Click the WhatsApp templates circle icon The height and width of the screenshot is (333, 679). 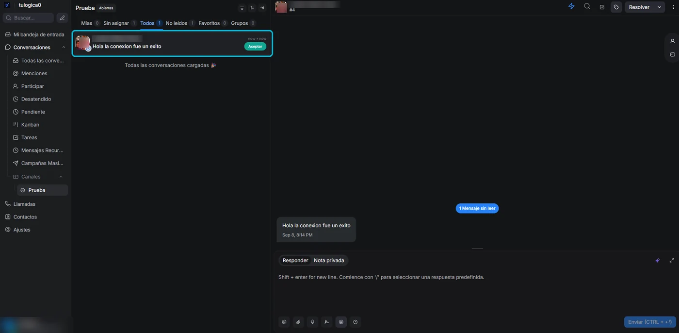click(x=341, y=322)
